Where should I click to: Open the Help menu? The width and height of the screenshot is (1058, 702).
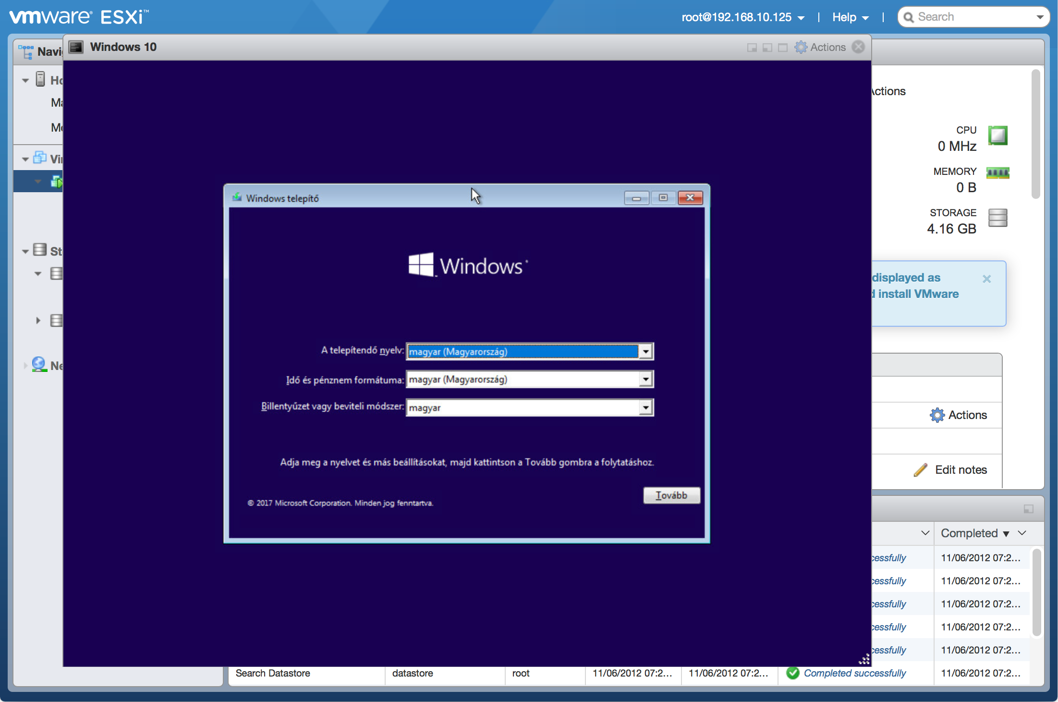[850, 17]
